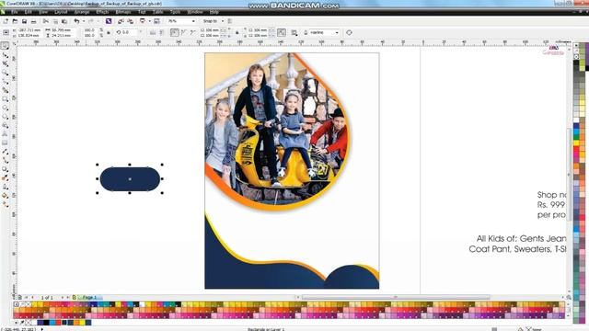Go to the previous page arrow
The width and height of the screenshot is (589, 331).
(33, 297)
